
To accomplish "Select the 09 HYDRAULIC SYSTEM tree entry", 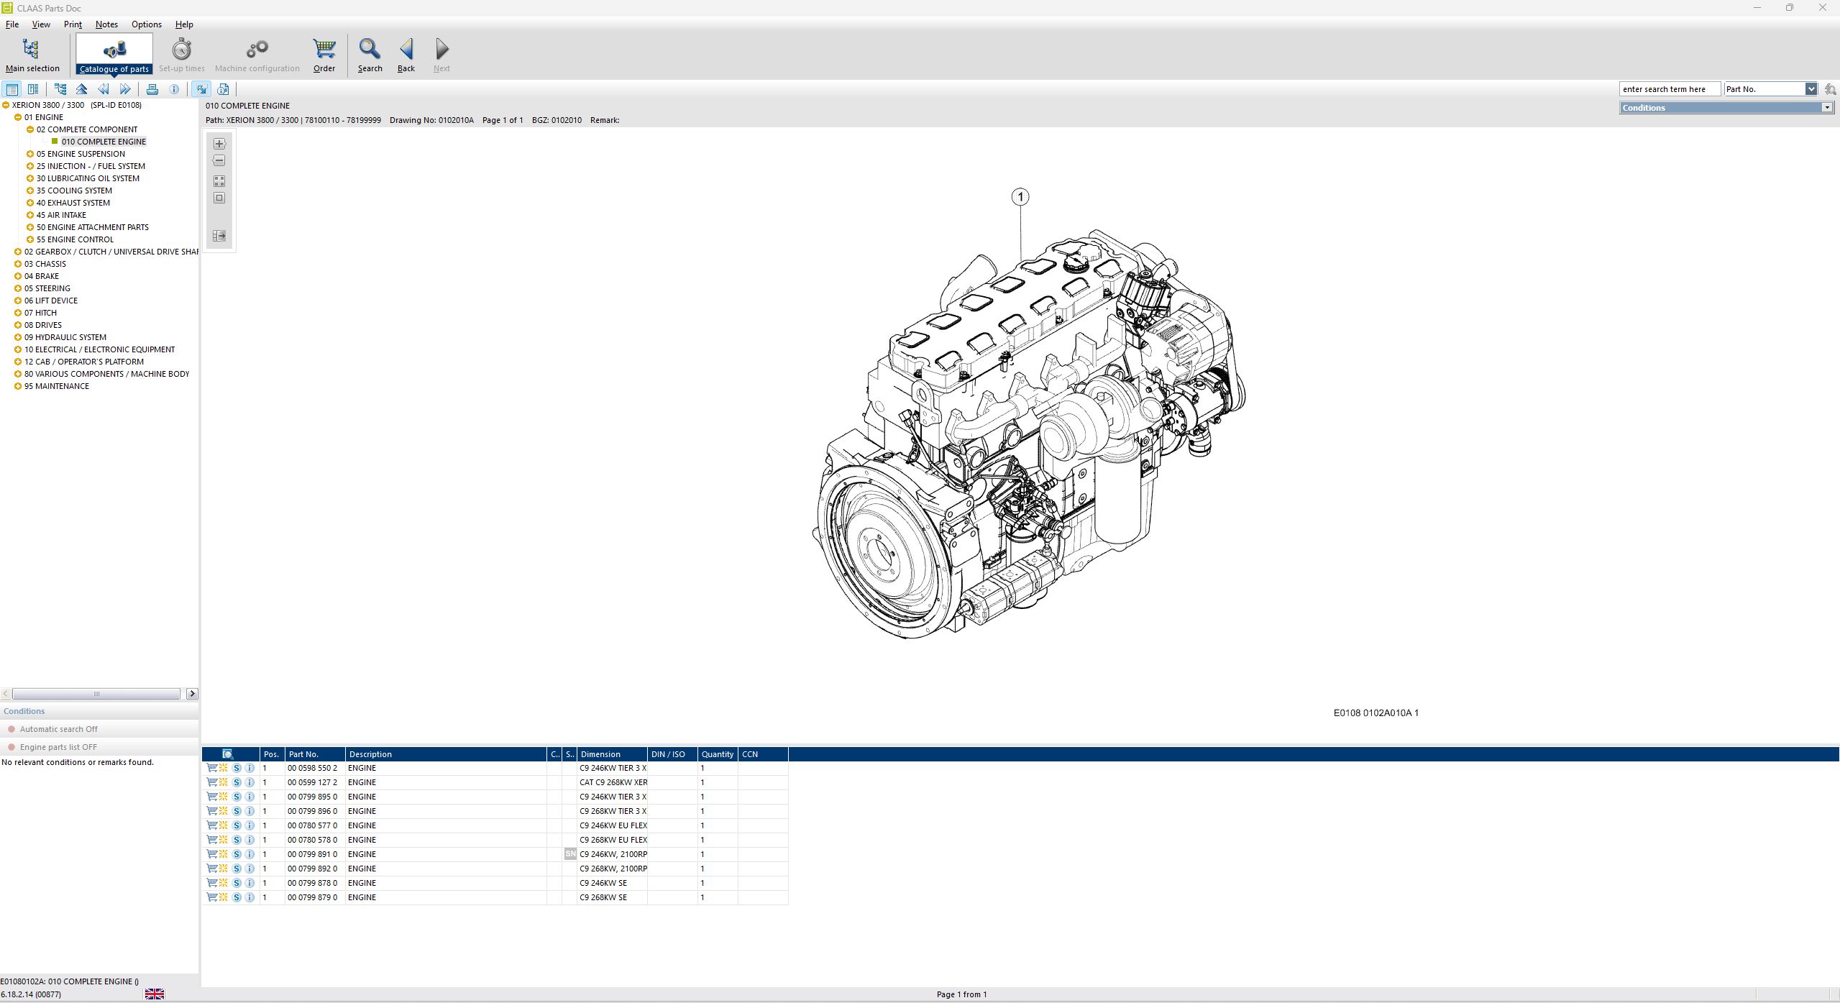I will 65,337.
